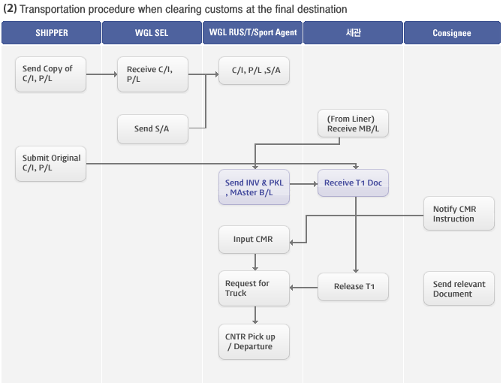Image resolution: width=503 pixels, height=383 pixels.
Task: Select the WGL SEL column header
Action: pyautogui.click(x=152, y=33)
